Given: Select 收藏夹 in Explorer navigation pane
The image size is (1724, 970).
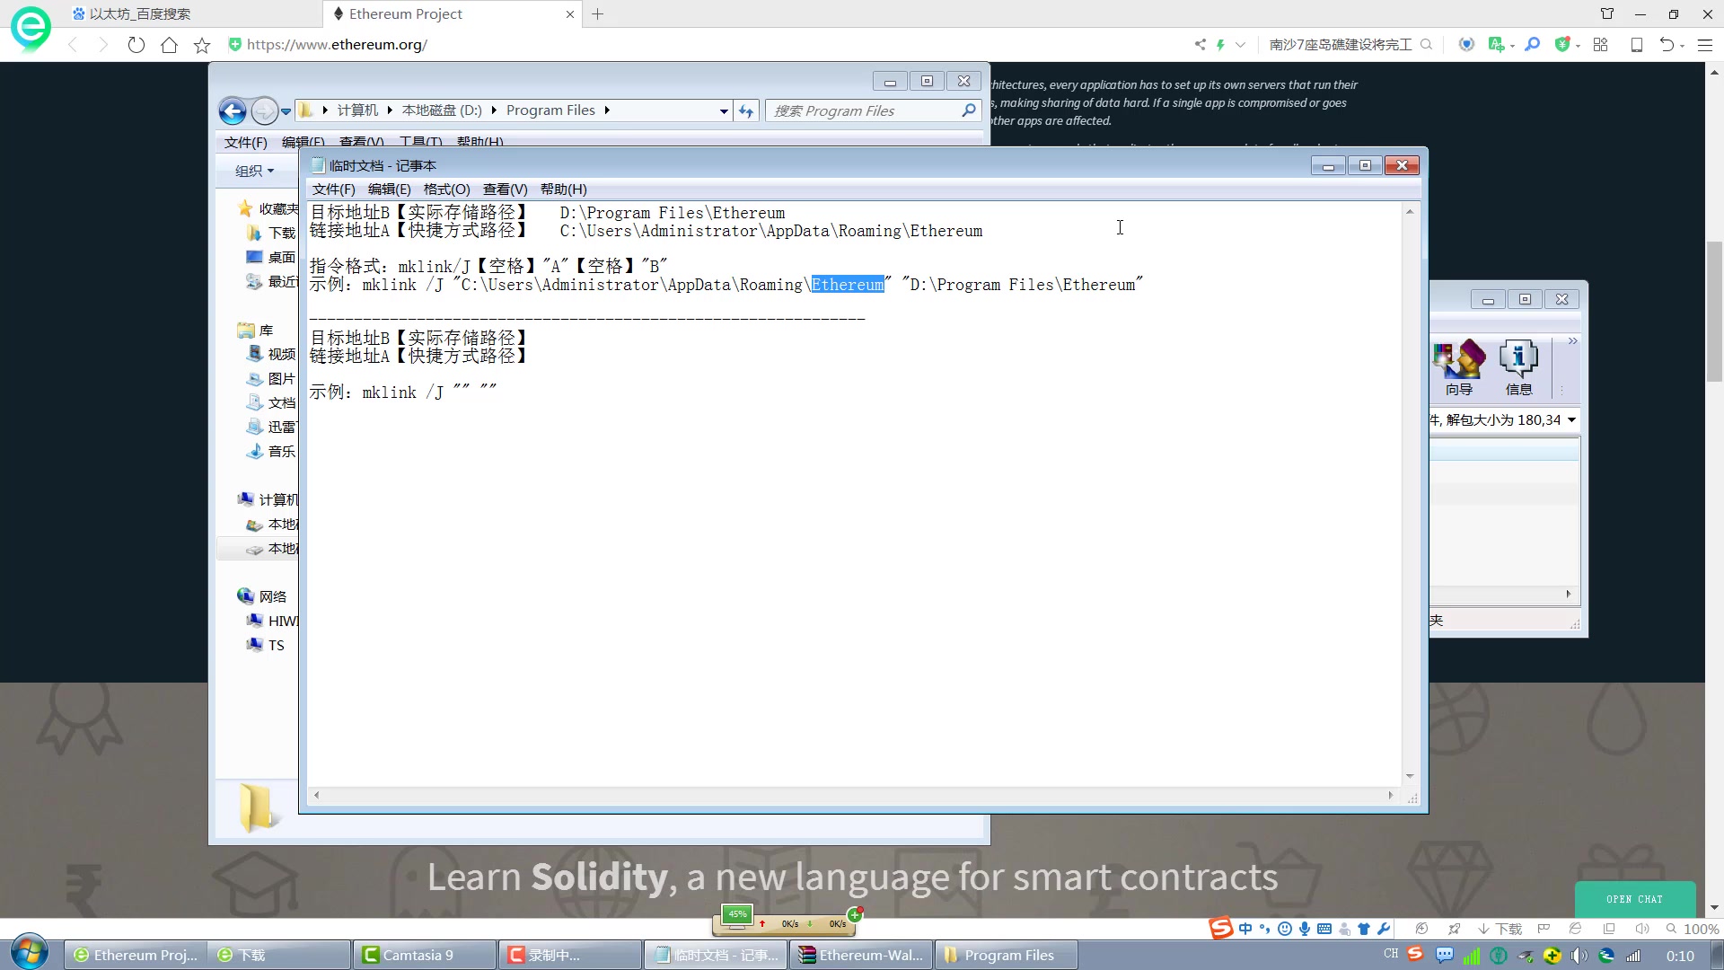Looking at the screenshot, I should click(268, 208).
